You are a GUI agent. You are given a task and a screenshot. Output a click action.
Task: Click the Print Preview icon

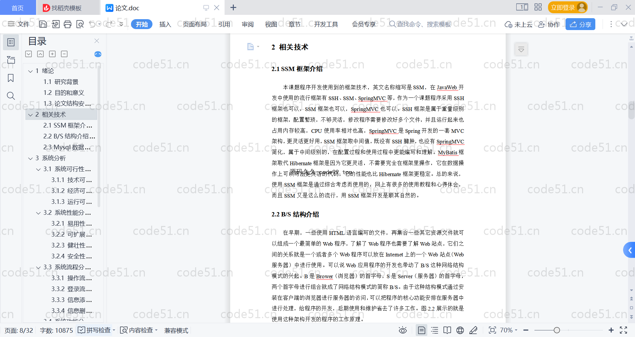[x=80, y=24]
